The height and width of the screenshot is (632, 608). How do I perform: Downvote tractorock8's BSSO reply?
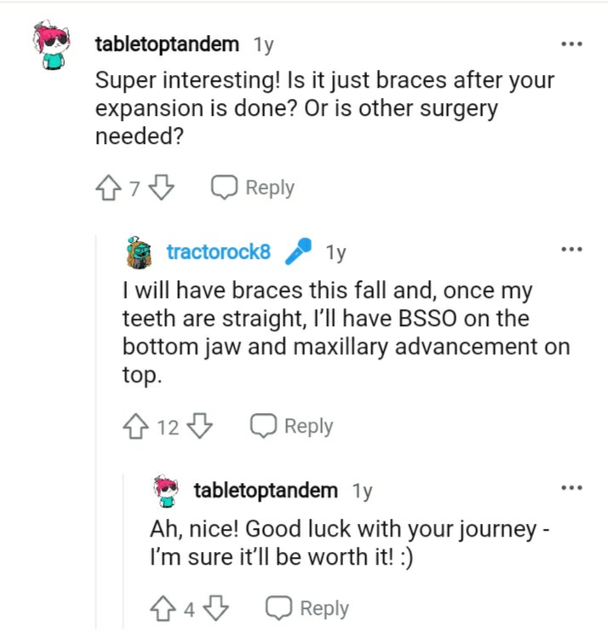200,427
